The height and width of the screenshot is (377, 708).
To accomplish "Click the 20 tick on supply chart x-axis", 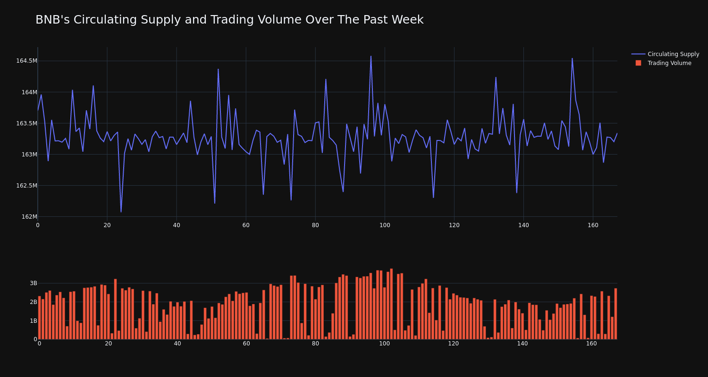I will coord(107,225).
